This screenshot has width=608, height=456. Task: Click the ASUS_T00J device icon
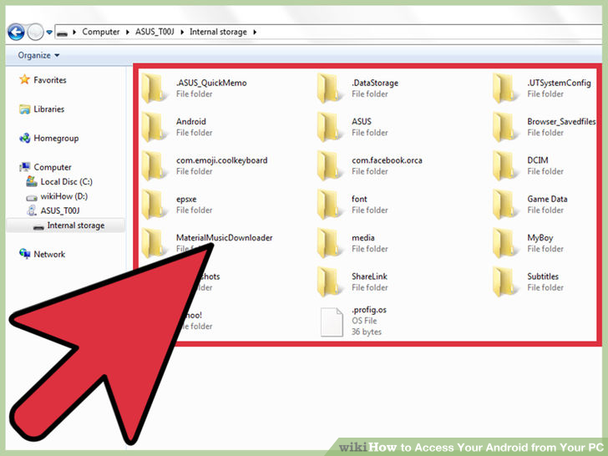[32, 210]
